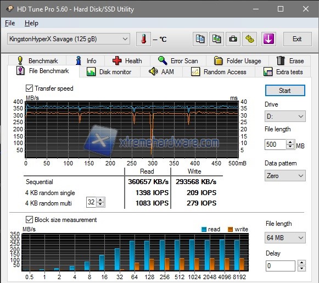Switch to the Folder Usage tab
The image size is (319, 283).
[x=238, y=60]
